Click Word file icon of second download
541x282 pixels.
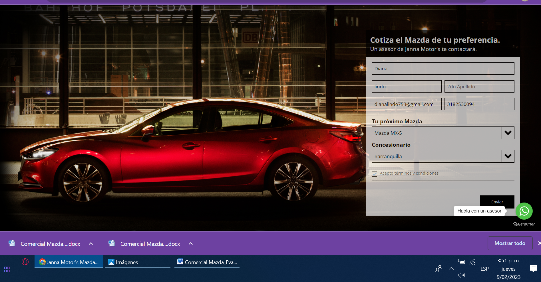click(x=112, y=243)
